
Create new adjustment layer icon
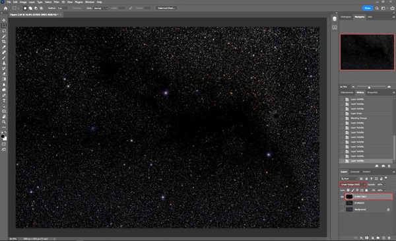click(x=372, y=238)
